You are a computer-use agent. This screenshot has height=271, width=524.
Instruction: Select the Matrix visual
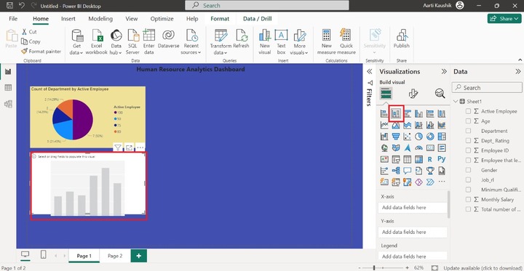click(x=418, y=160)
